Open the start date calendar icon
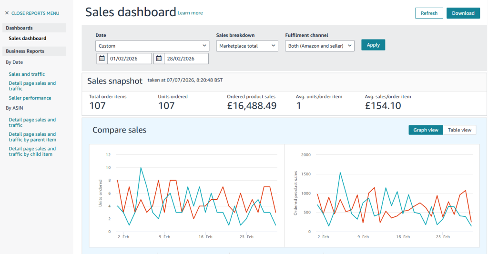The image size is (488, 254). (x=102, y=59)
